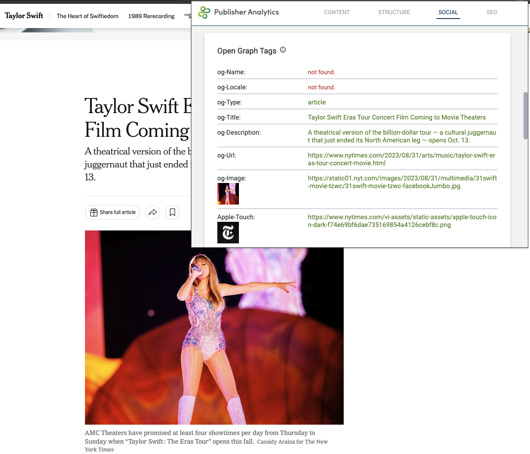Open the og-Image thumbnail preview
This screenshot has width=530, height=454.
click(x=228, y=194)
